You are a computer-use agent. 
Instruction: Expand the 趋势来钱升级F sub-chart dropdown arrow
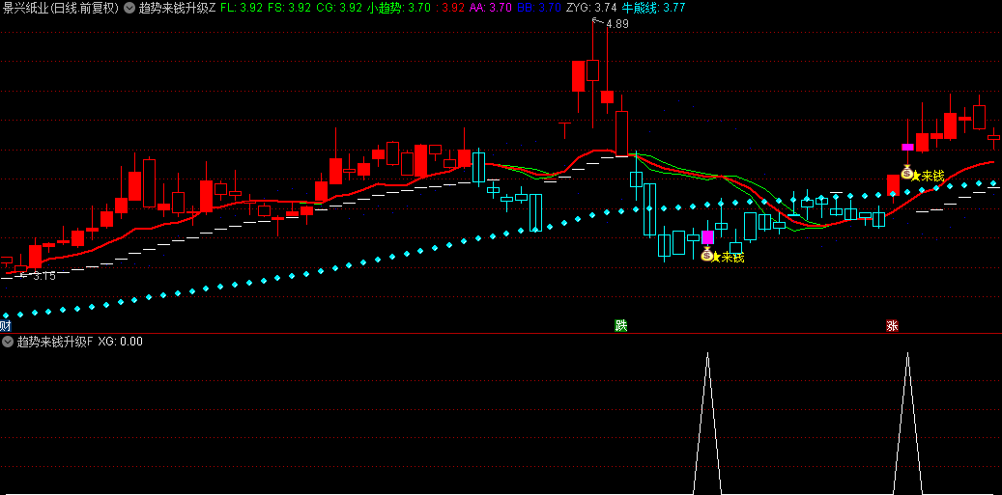[x=9, y=342]
